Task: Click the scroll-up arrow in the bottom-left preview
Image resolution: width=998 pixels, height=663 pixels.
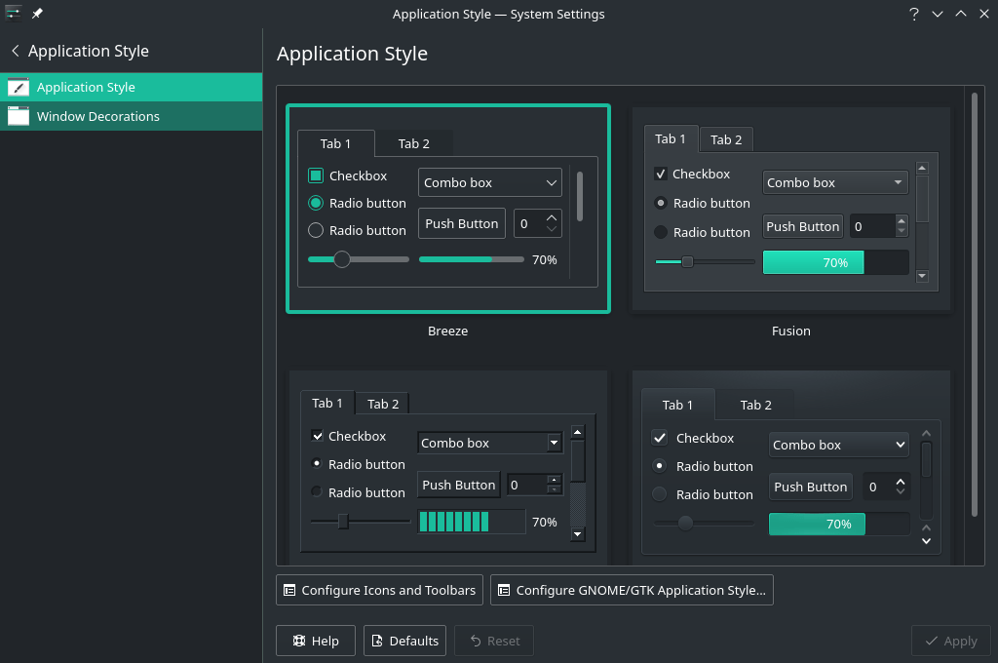Action: (577, 433)
